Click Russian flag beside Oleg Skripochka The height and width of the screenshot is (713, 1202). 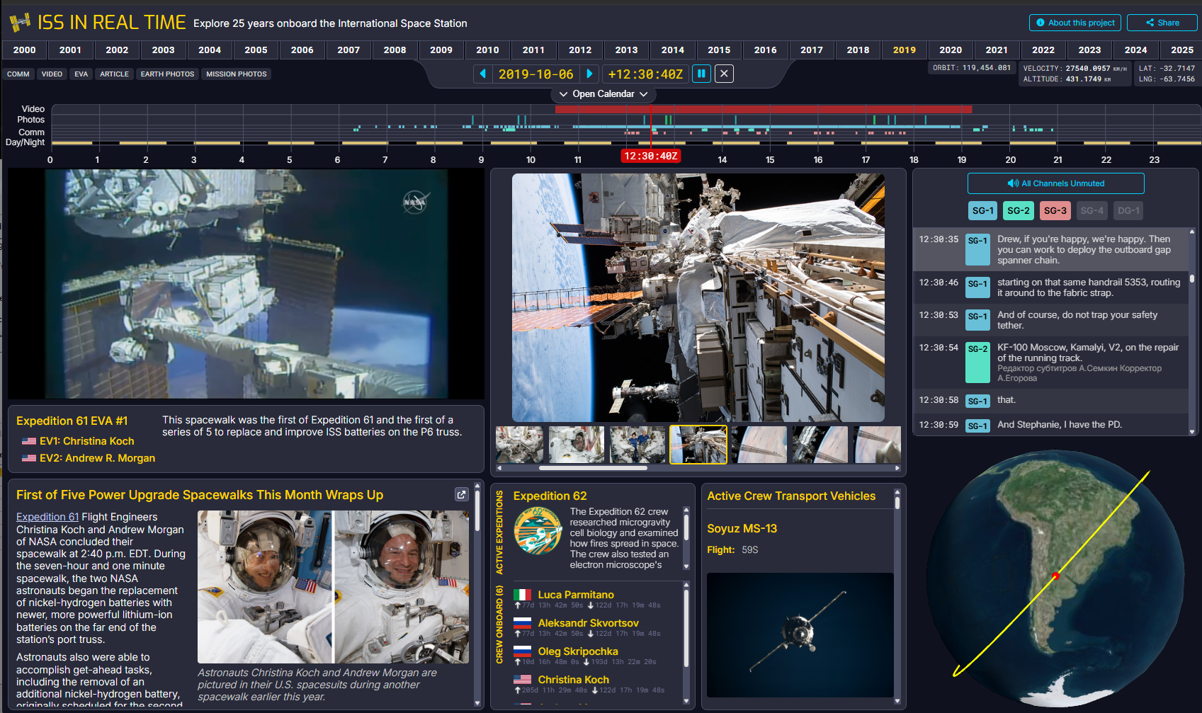click(x=523, y=651)
